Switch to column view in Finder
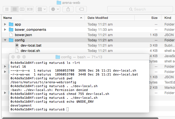 tap(22, 9)
